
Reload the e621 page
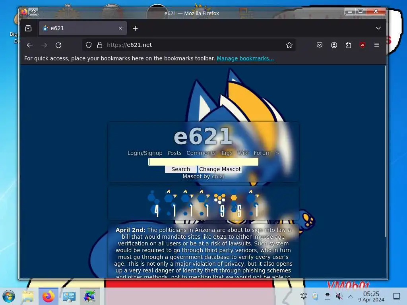[x=58, y=45]
